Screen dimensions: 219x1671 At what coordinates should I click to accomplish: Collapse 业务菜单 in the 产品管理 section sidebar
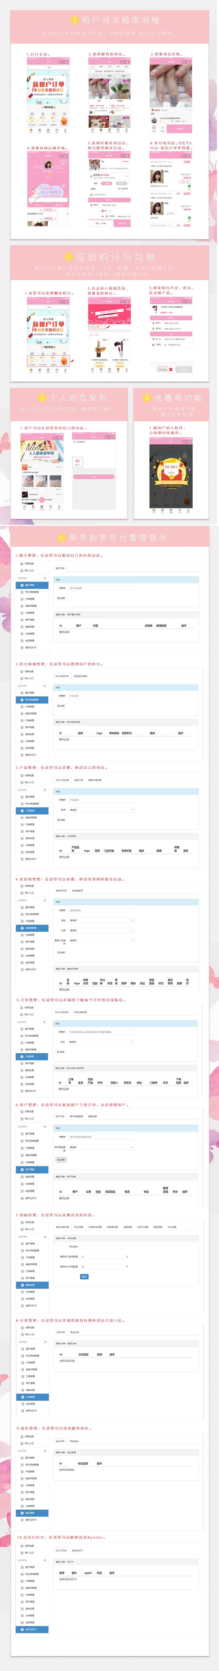click(x=45, y=790)
